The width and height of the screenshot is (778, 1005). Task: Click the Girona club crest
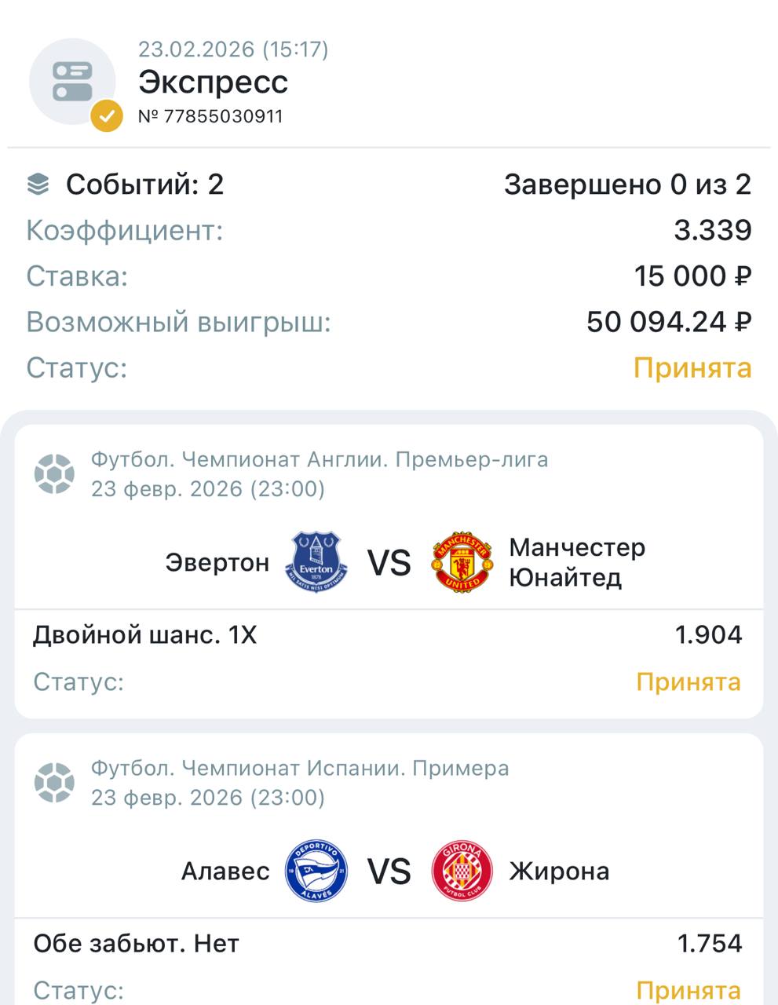[x=462, y=871]
